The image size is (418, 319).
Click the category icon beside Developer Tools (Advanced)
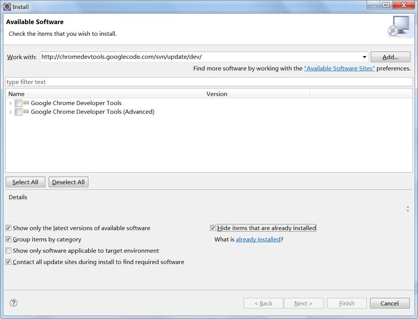click(x=26, y=111)
